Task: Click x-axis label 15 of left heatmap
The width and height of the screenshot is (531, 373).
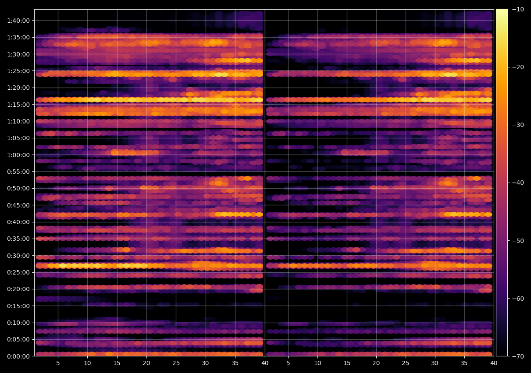Action: tap(117, 363)
